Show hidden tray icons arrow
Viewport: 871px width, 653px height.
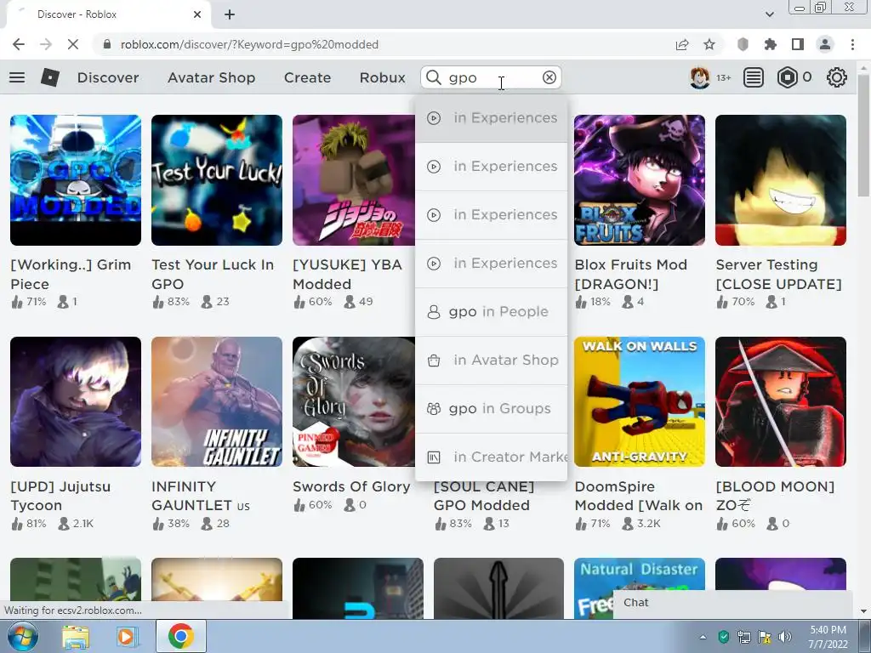click(x=703, y=637)
